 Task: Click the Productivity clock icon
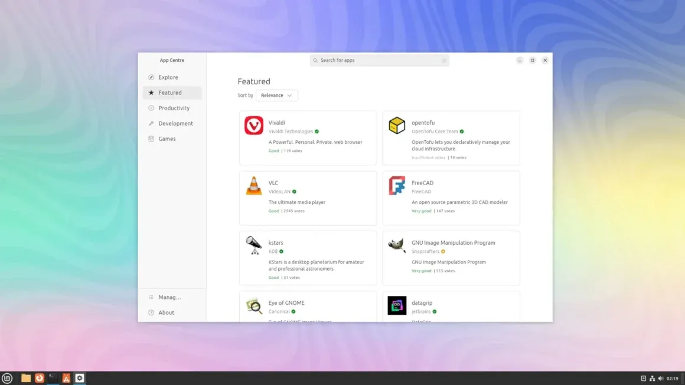[151, 108]
